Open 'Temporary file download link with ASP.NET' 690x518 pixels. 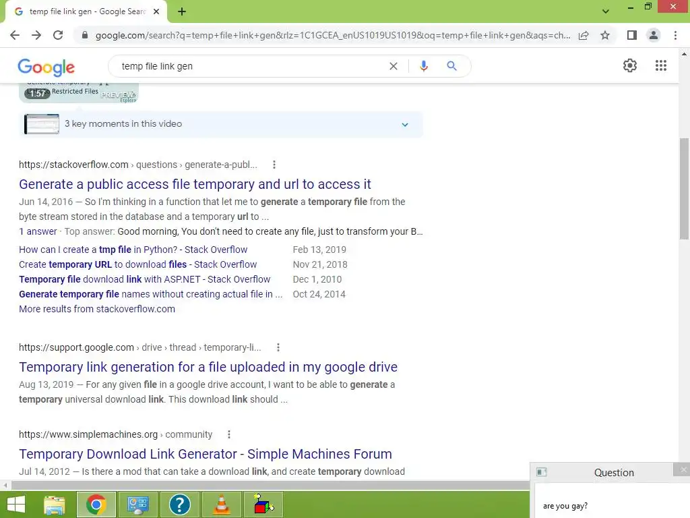(144, 279)
